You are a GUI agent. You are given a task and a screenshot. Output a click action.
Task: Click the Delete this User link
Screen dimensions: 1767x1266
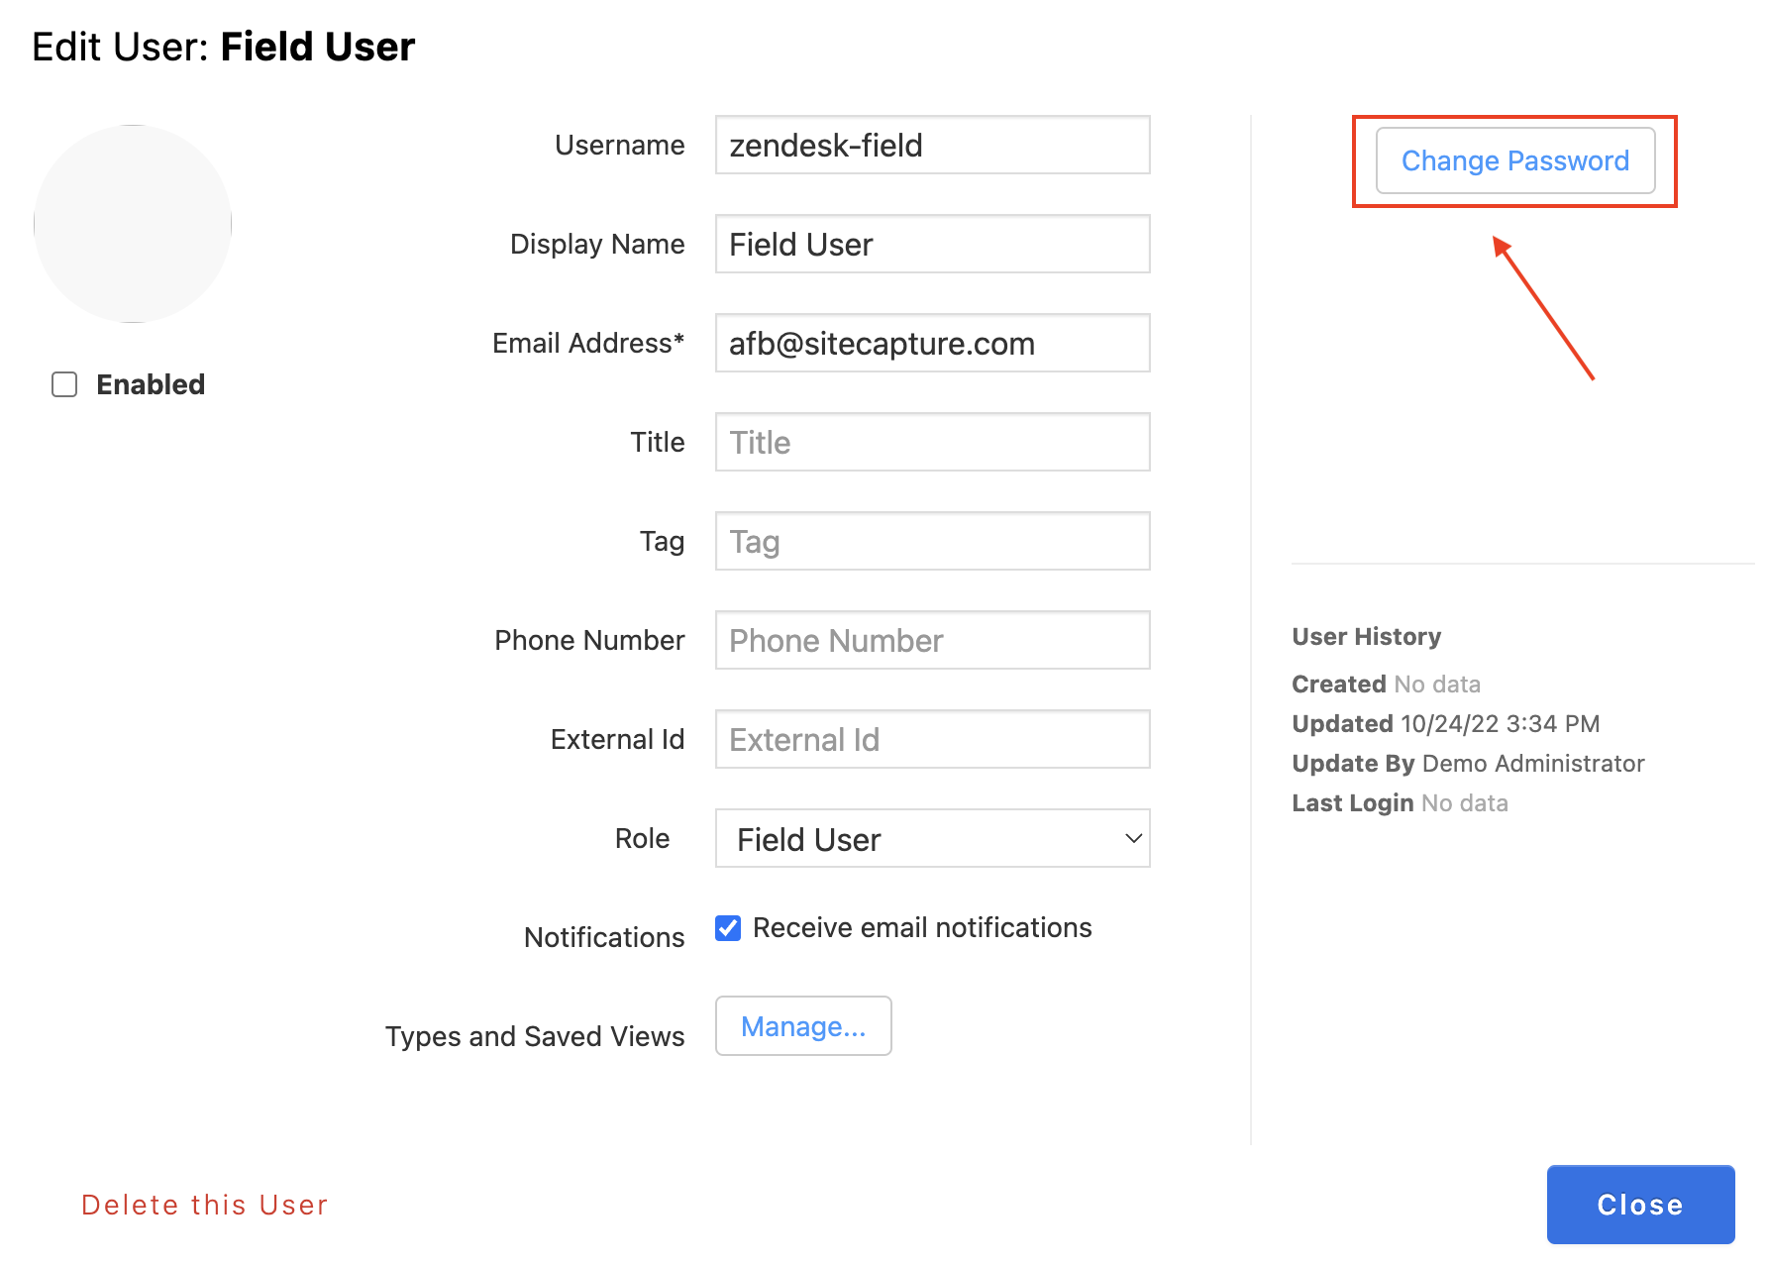204,1205
